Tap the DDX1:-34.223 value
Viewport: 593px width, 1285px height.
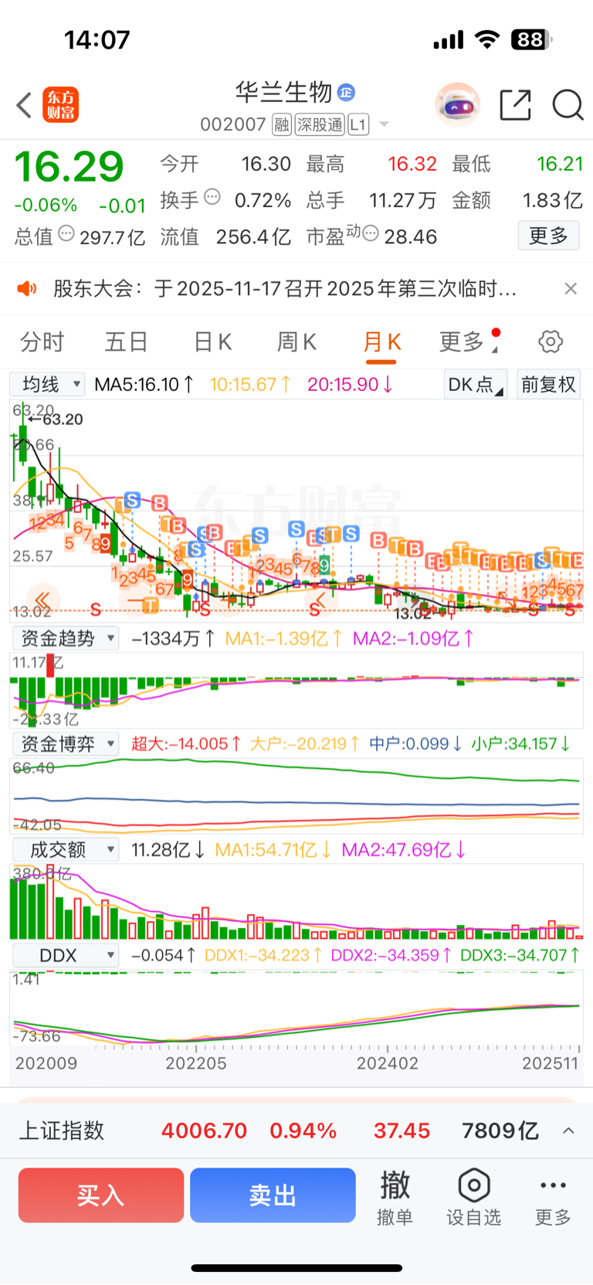[263, 956]
